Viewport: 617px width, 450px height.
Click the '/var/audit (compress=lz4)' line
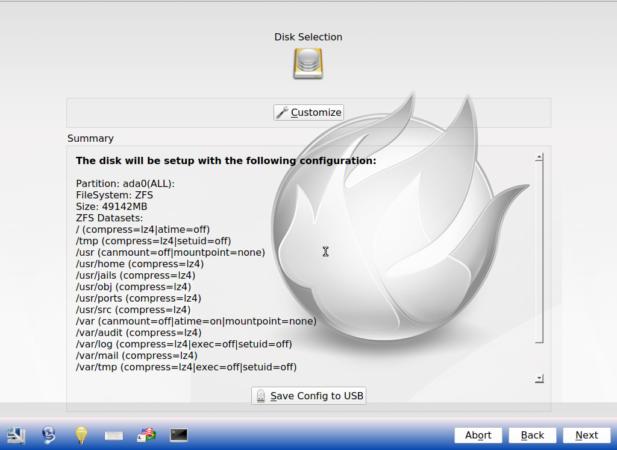(139, 332)
